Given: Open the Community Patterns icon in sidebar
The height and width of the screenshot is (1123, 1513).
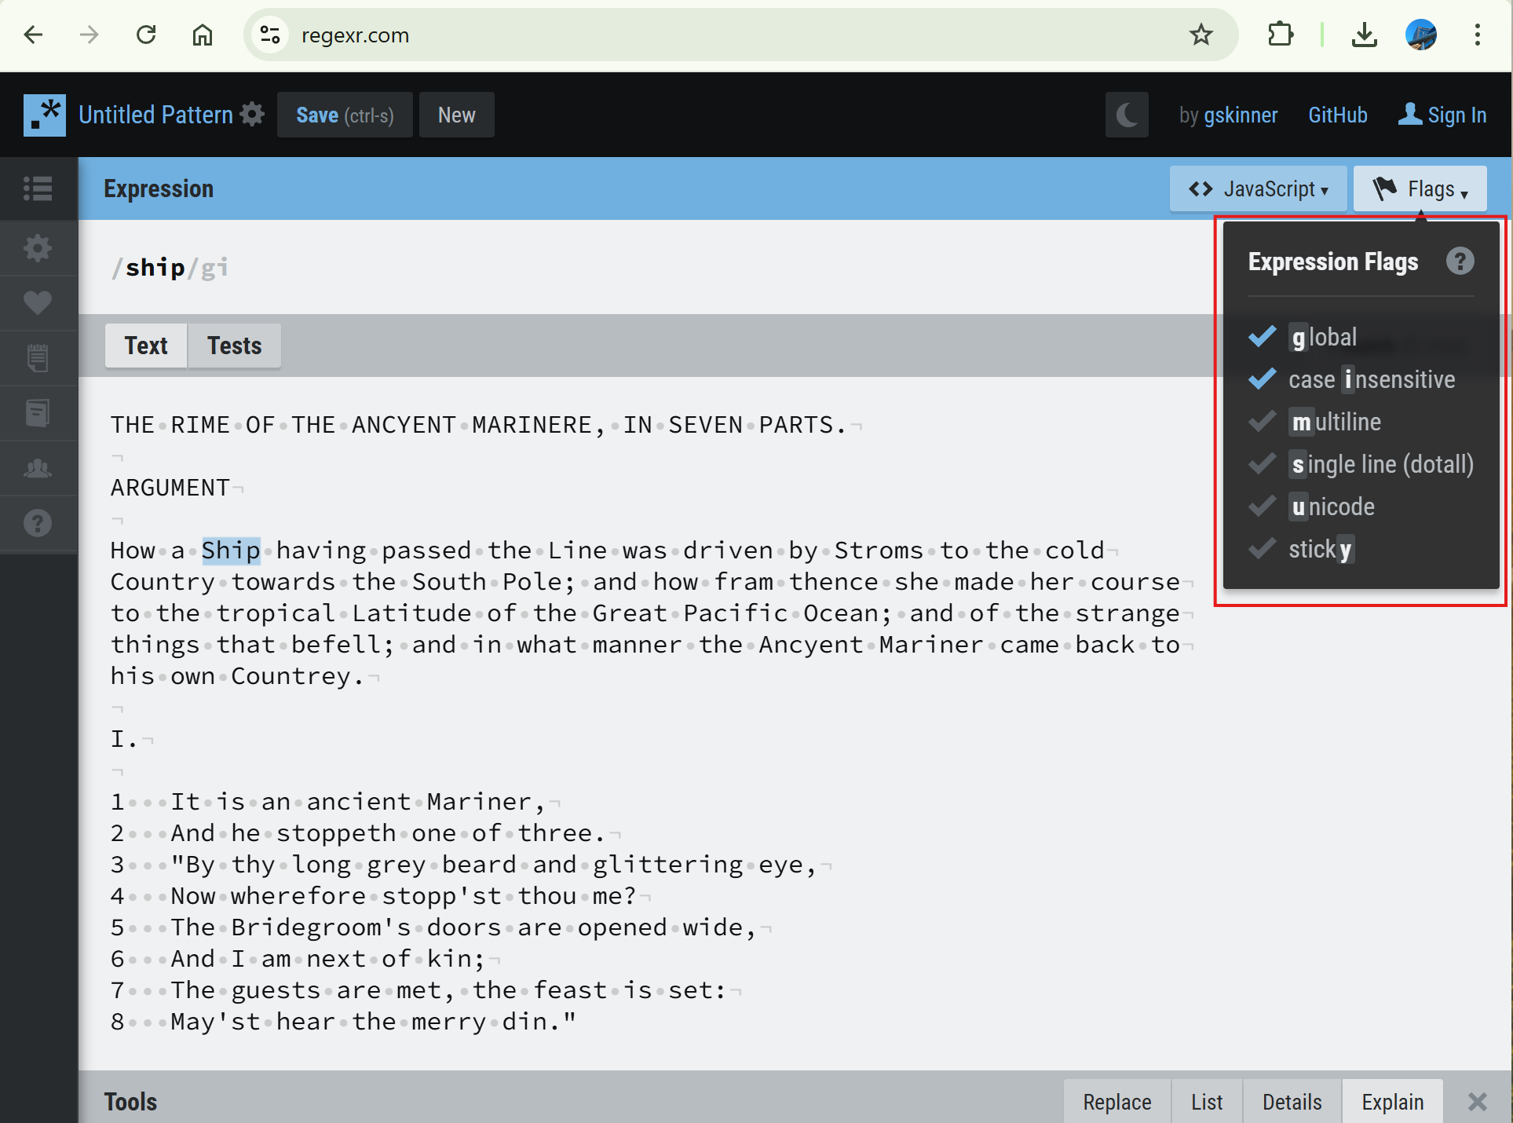Looking at the screenshot, I should pyautogui.click(x=38, y=469).
